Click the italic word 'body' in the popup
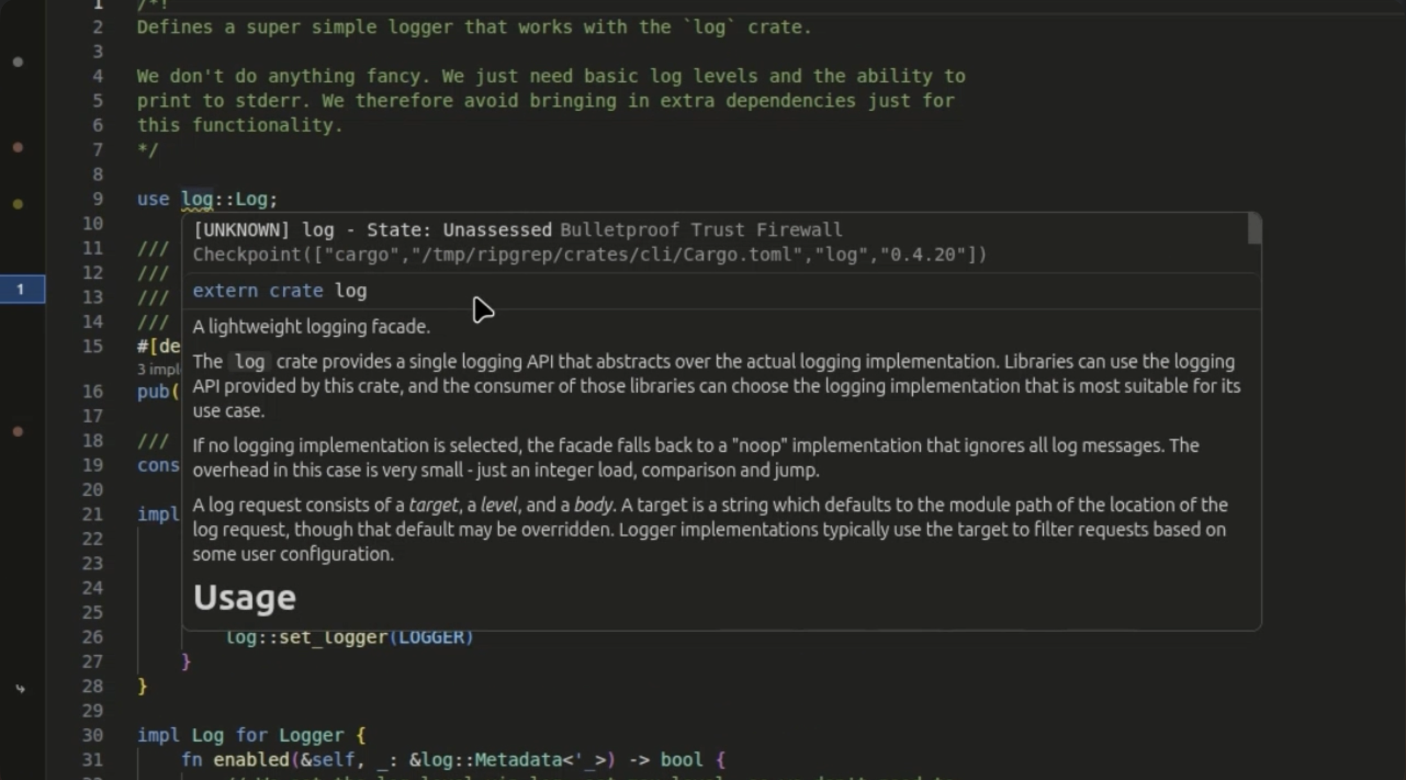The image size is (1406, 780). point(593,505)
